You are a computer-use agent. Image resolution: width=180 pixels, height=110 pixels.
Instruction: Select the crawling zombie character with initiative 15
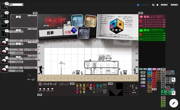(4, 24)
